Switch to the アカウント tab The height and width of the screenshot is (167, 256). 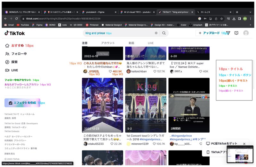pyautogui.click(x=108, y=43)
